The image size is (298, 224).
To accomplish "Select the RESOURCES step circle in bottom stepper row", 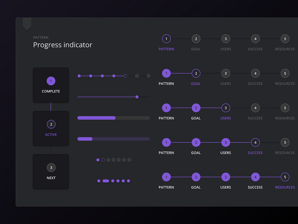I will point(285,177).
